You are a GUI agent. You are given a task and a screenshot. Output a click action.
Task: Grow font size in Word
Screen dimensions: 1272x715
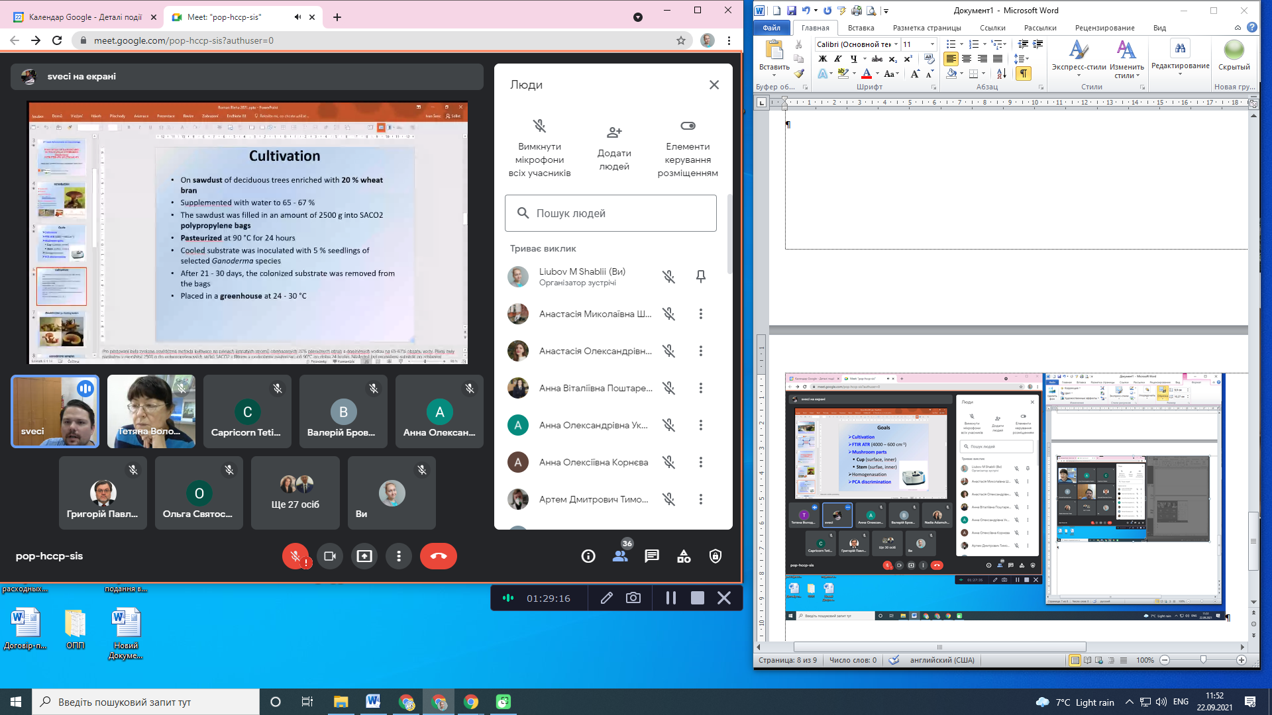(915, 73)
